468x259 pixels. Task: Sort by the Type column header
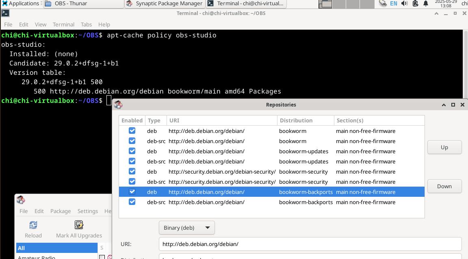tap(156, 120)
